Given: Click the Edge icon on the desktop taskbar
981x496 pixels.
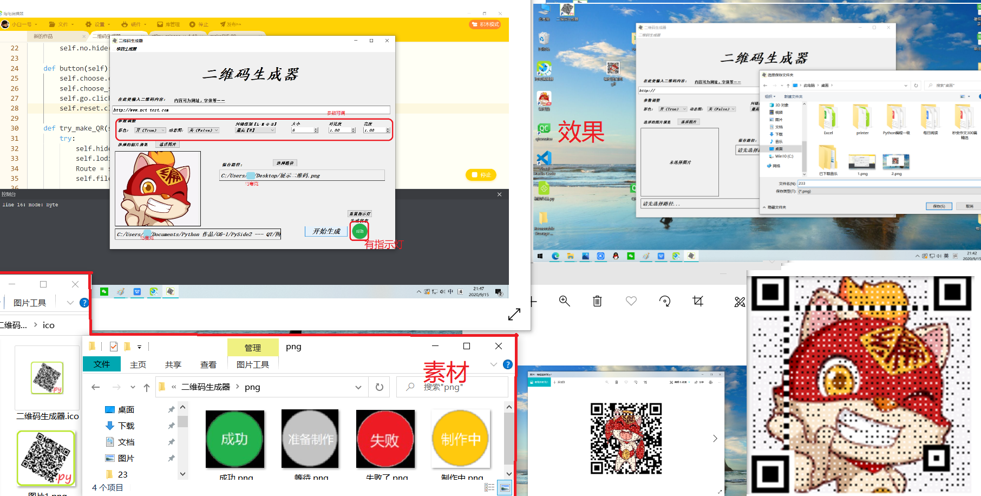Looking at the screenshot, I should [x=555, y=256].
